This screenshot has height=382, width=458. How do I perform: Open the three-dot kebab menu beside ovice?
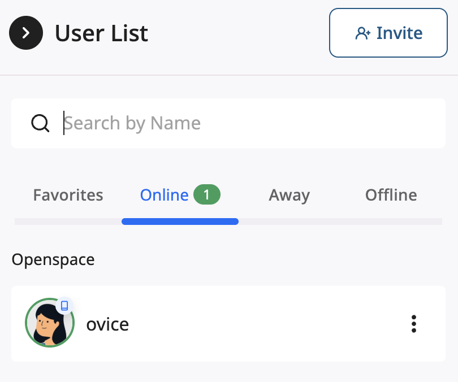[x=414, y=323]
